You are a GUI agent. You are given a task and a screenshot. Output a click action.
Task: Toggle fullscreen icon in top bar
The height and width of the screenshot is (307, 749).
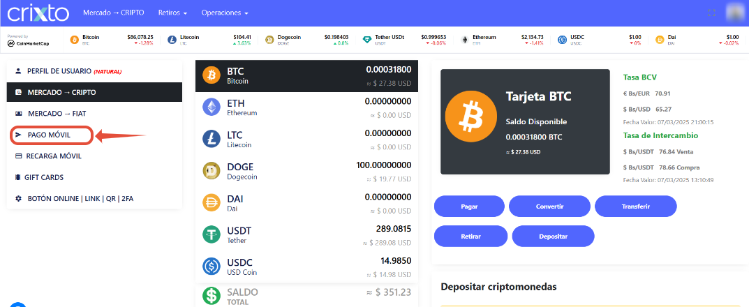[x=712, y=13]
